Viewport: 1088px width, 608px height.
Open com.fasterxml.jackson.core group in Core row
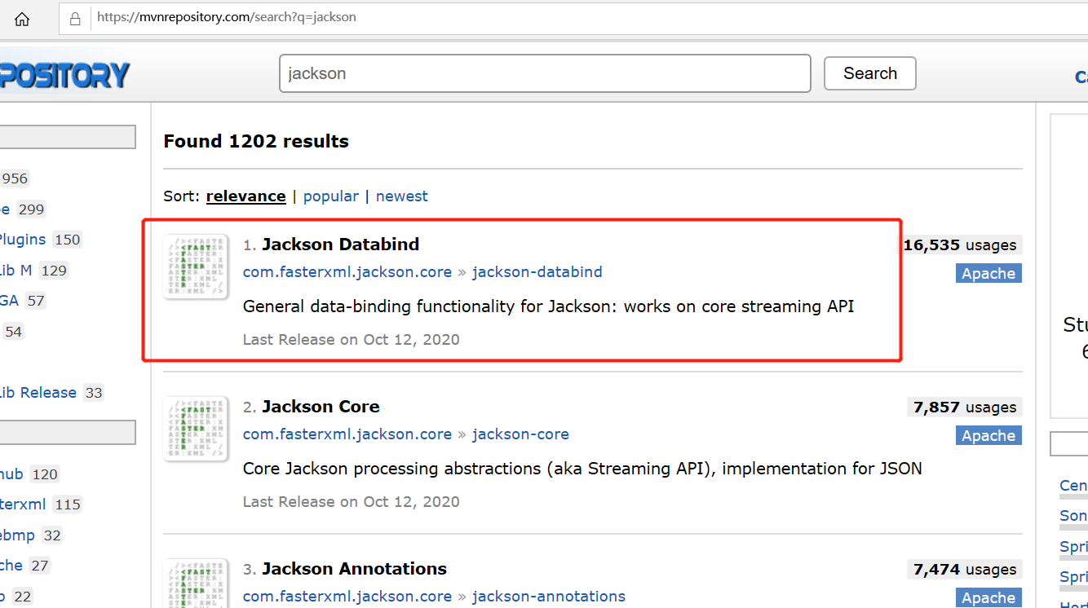click(347, 434)
